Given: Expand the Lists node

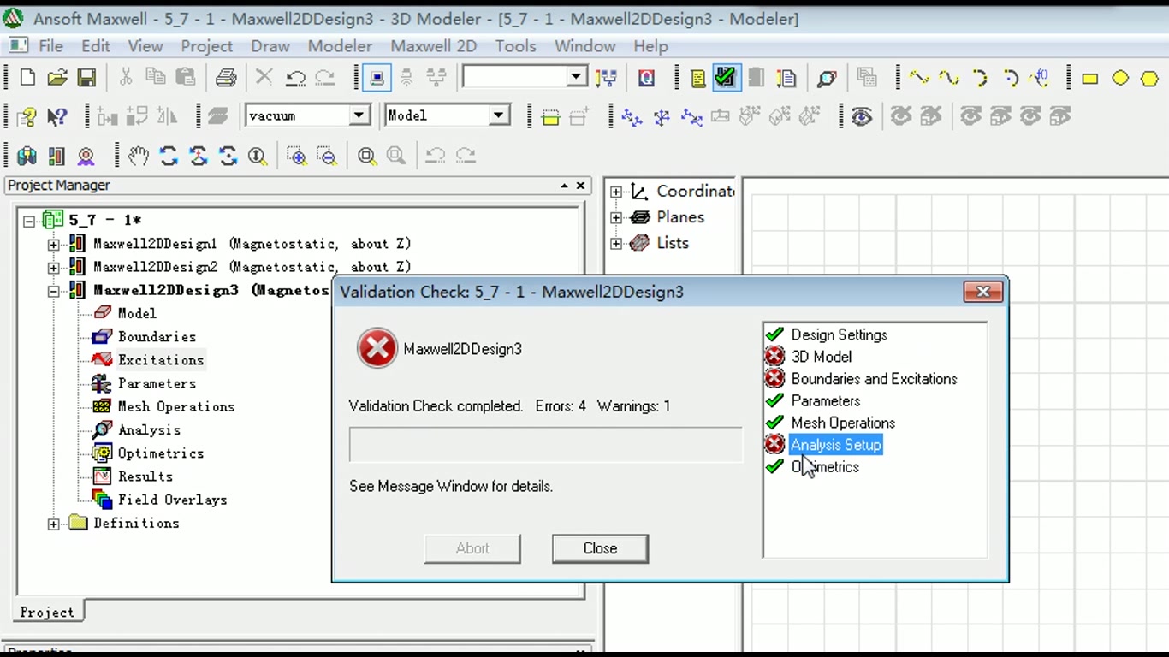Looking at the screenshot, I should 616,244.
